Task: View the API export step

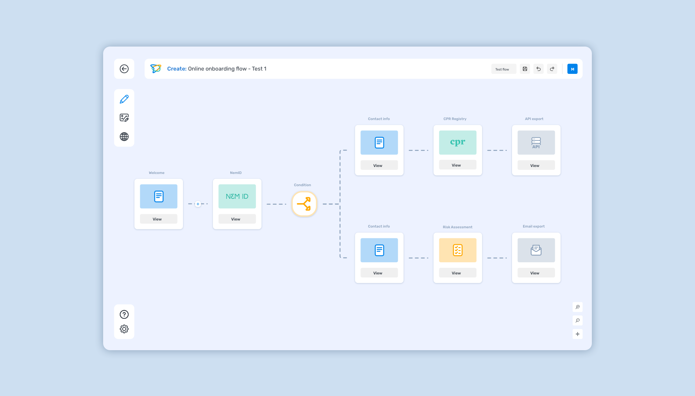Action: [x=536, y=165]
